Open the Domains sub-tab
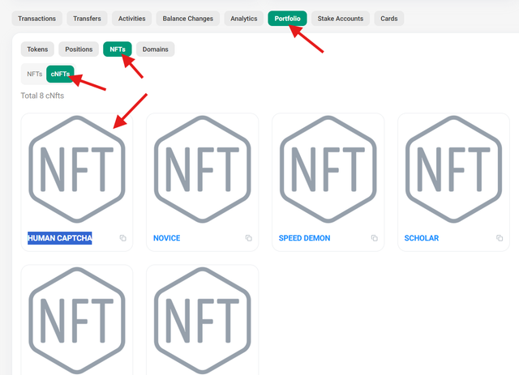 pyautogui.click(x=155, y=49)
